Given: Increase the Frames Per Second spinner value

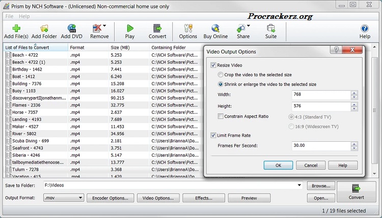Looking at the screenshot, I should pyautogui.click(x=354, y=143).
